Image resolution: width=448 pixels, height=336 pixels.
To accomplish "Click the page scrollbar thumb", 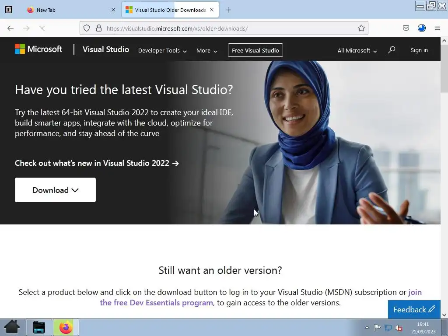I will click(444, 69).
